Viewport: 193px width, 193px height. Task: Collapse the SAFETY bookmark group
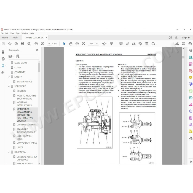pos(9,77)
